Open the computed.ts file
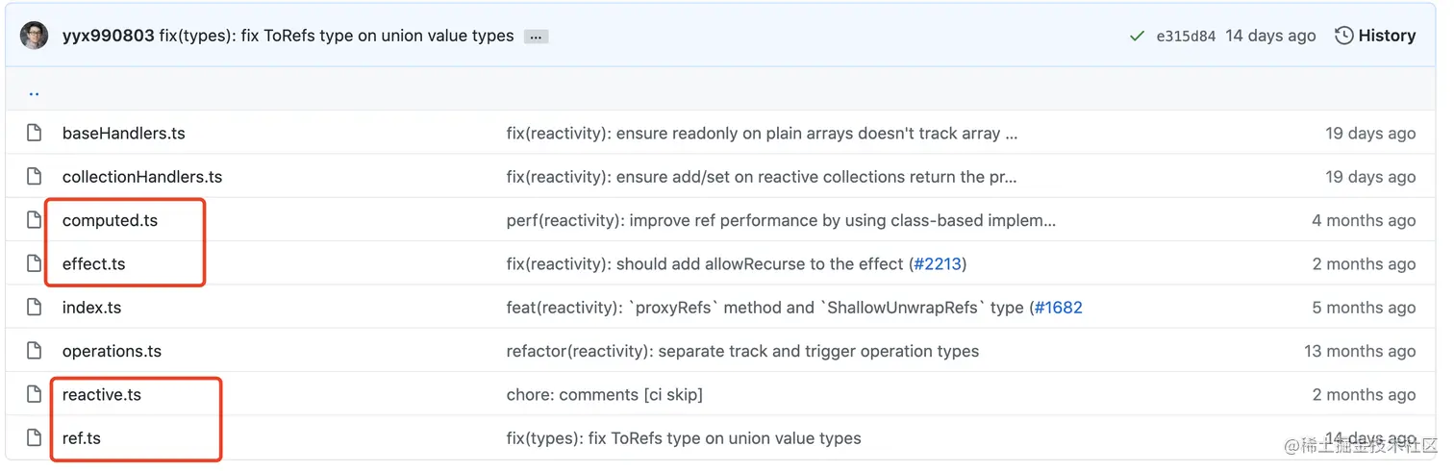The width and height of the screenshot is (1454, 471). [110, 220]
